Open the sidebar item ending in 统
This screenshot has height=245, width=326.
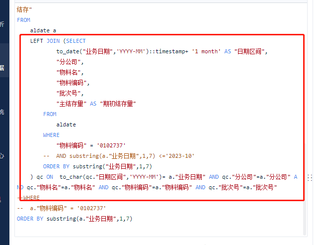(2, 112)
